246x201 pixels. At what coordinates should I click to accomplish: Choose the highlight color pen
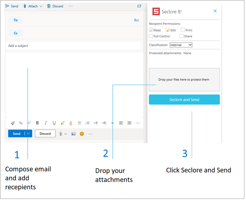click(63, 123)
